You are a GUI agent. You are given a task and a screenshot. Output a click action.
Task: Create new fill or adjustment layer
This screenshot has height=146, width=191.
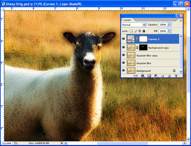point(156,76)
